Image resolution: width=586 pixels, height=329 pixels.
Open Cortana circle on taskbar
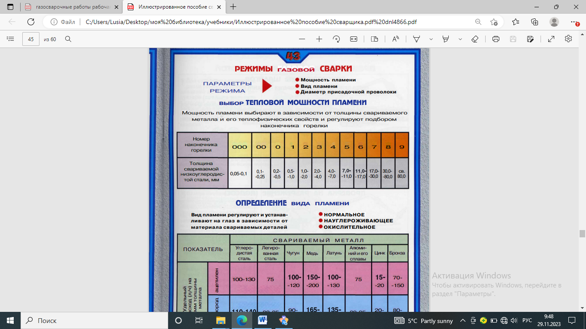(178, 320)
